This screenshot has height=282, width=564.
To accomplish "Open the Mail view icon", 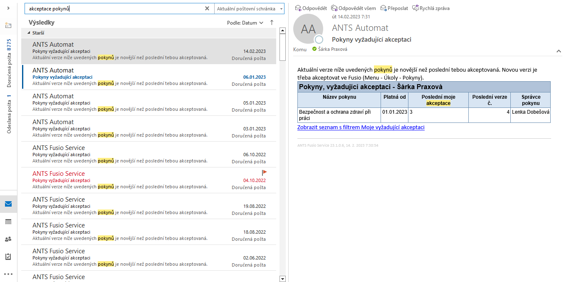I will click(x=8, y=204).
